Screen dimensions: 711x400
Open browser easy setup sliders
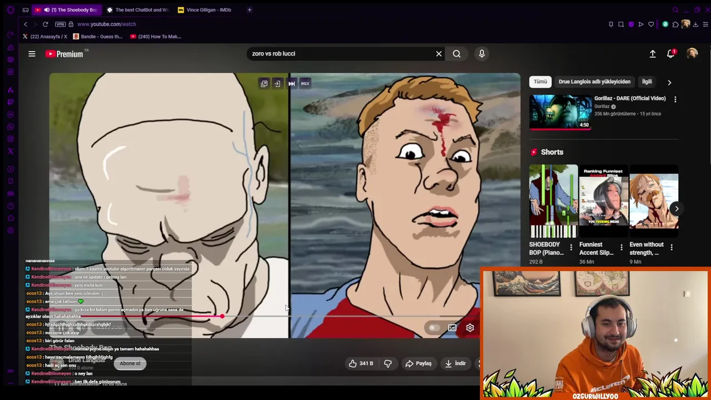tap(705, 24)
